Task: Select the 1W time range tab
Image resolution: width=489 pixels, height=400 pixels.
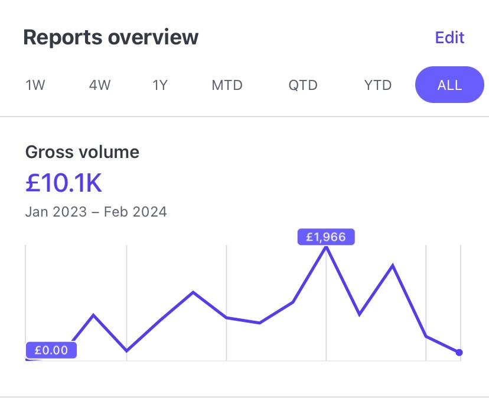Action: (35, 85)
